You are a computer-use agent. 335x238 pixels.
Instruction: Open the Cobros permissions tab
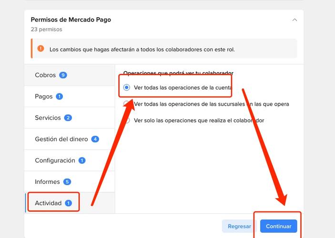(x=70, y=75)
